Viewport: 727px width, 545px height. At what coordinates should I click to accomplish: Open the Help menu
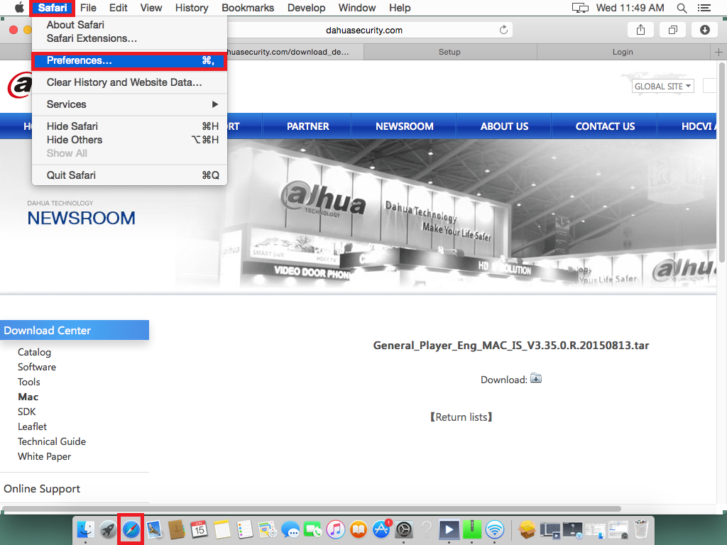pos(400,8)
